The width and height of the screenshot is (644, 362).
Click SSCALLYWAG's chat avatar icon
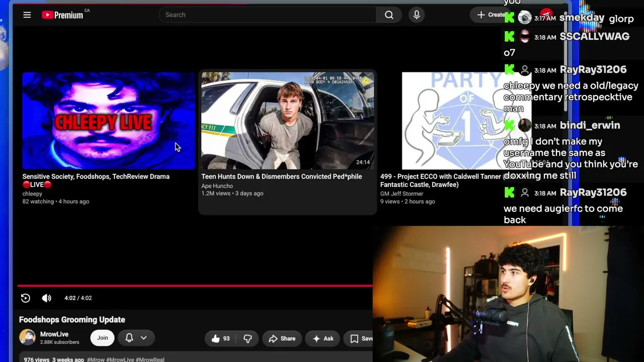pos(525,37)
